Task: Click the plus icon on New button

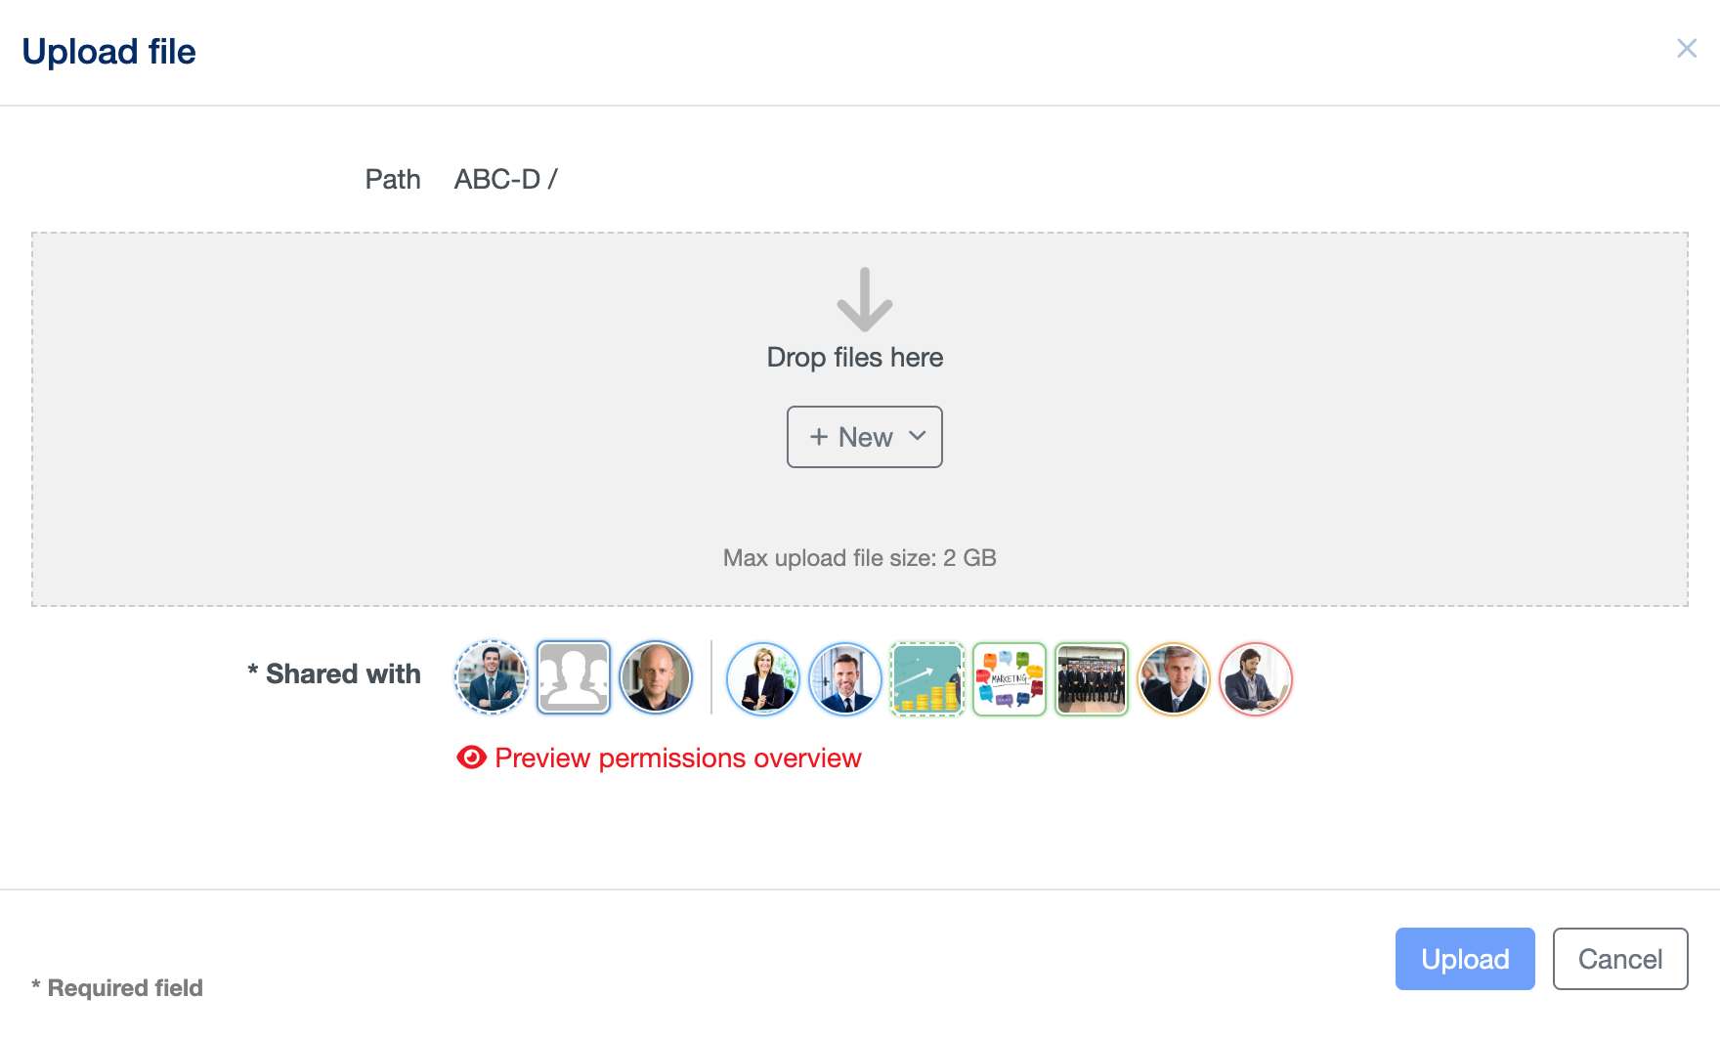Action: click(x=819, y=437)
